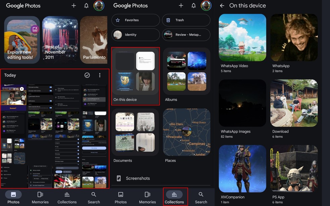330x206 pixels.
Task: Select Search tab in left screen
Action: coord(94,197)
